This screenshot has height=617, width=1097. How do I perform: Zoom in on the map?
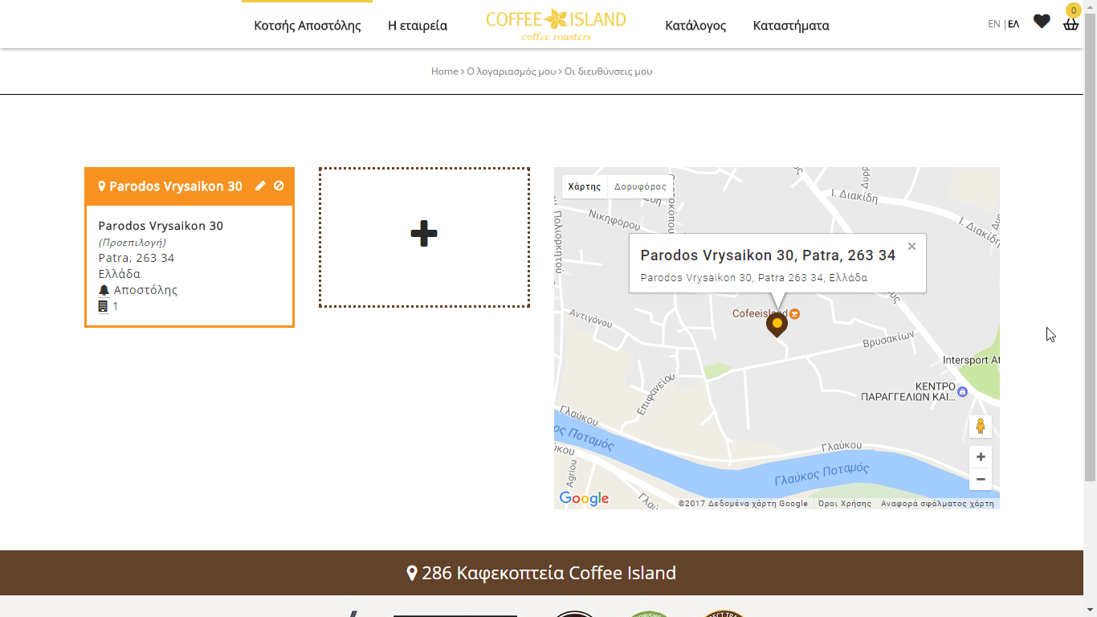(981, 457)
